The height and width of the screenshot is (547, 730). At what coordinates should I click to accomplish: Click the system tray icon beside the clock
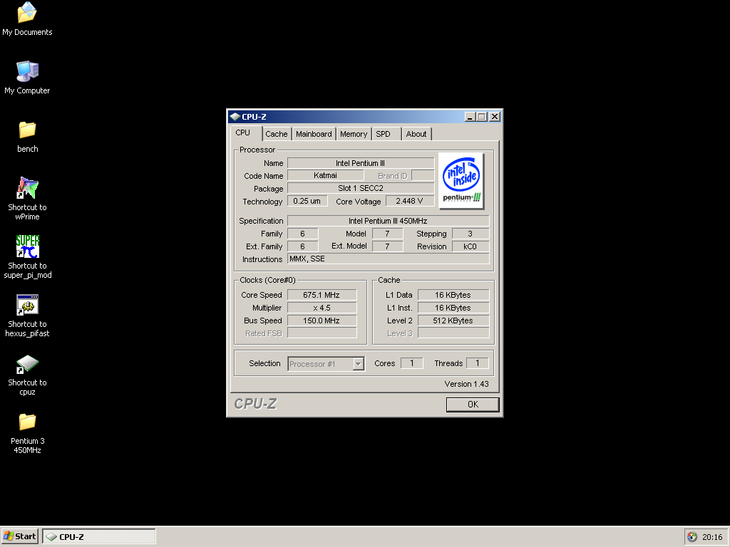[x=692, y=537]
